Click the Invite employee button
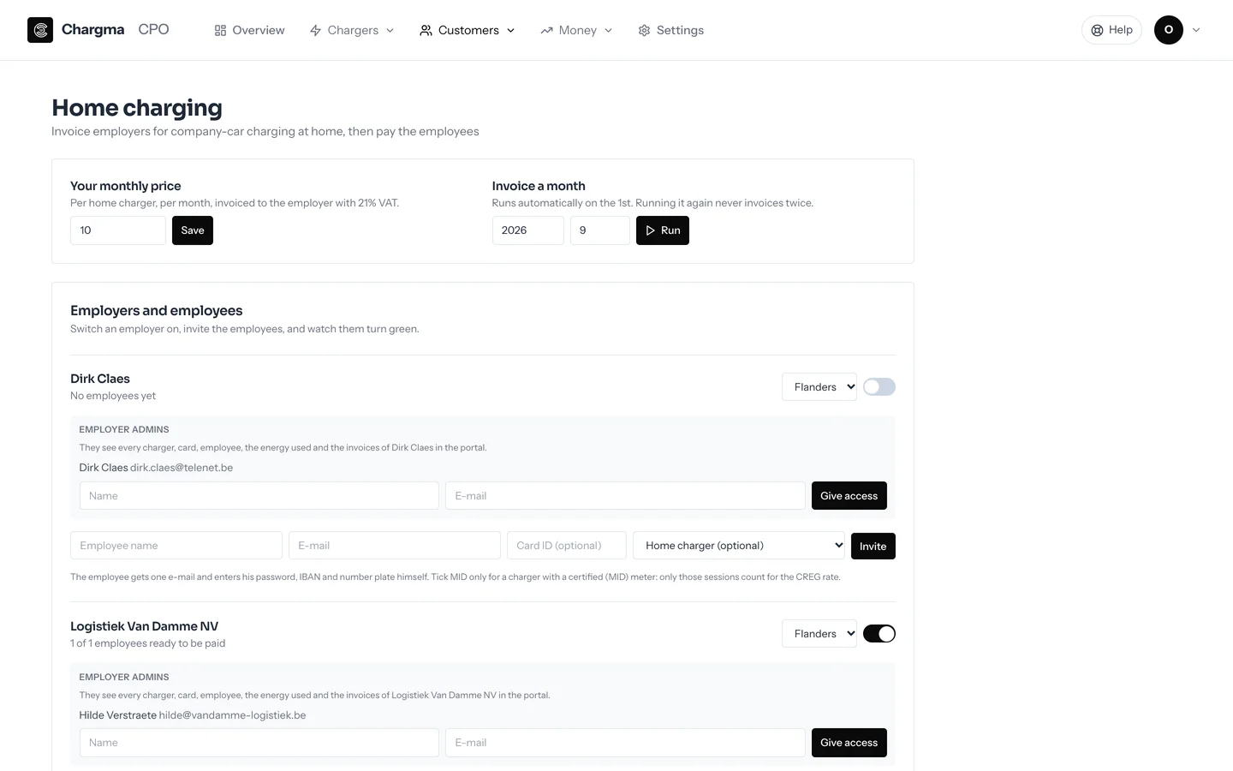1233x771 pixels. (873, 546)
